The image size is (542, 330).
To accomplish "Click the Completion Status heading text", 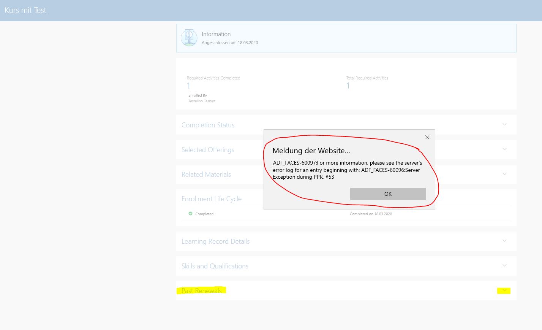I will (208, 125).
